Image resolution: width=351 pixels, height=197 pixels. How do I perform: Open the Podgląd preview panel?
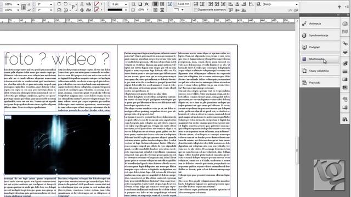pyautogui.click(x=319, y=47)
